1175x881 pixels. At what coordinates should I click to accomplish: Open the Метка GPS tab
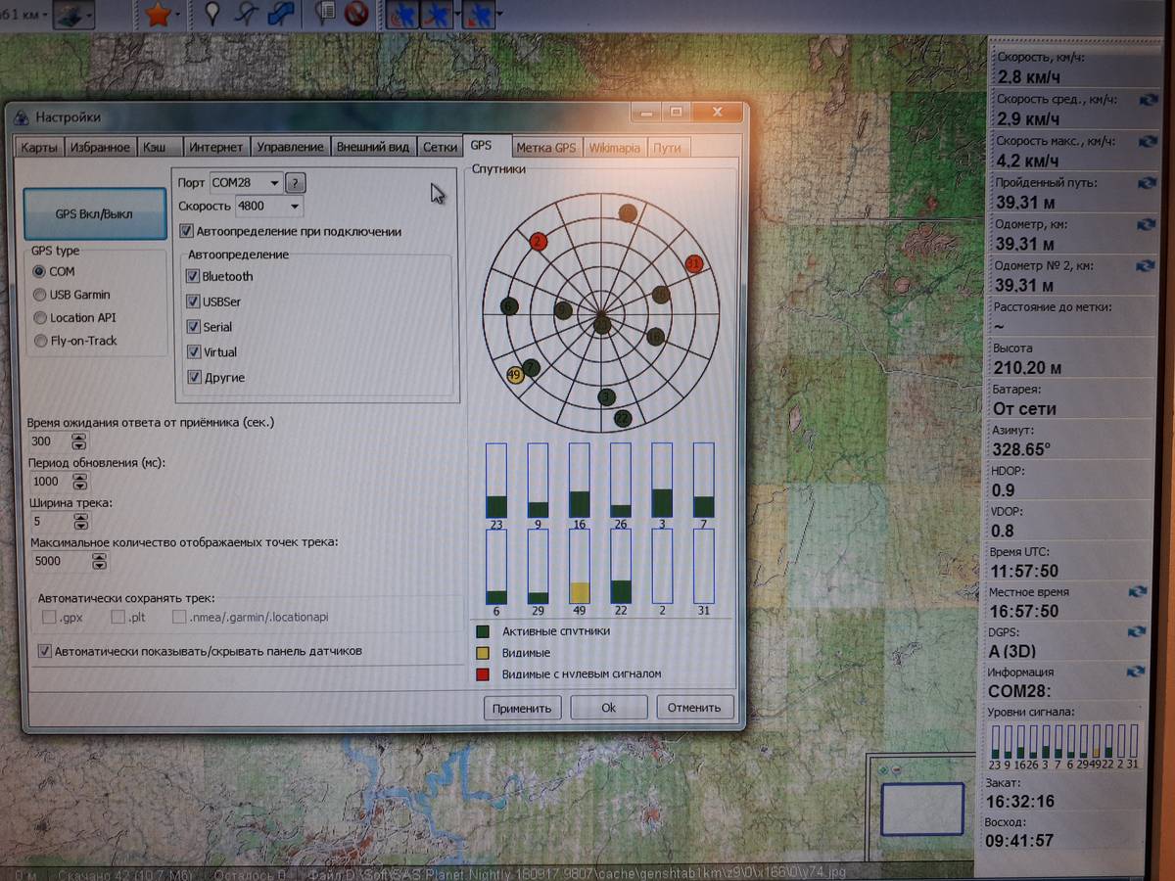pyautogui.click(x=545, y=148)
